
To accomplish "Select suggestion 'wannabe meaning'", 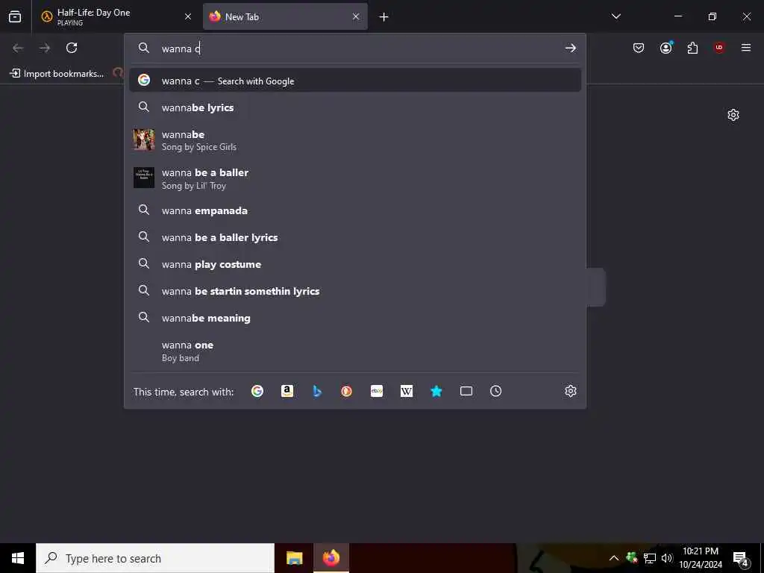I will [x=355, y=318].
